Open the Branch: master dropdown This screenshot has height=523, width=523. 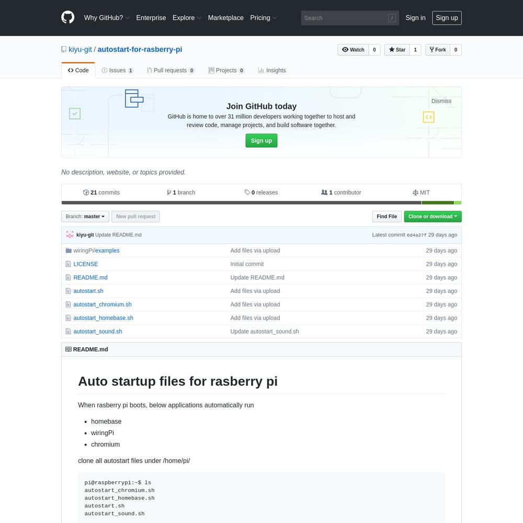tap(85, 217)
